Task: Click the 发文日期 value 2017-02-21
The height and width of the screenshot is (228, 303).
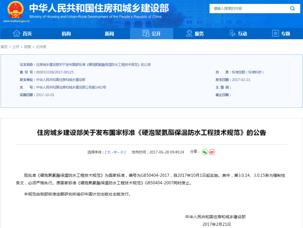Action: [241, 80]
